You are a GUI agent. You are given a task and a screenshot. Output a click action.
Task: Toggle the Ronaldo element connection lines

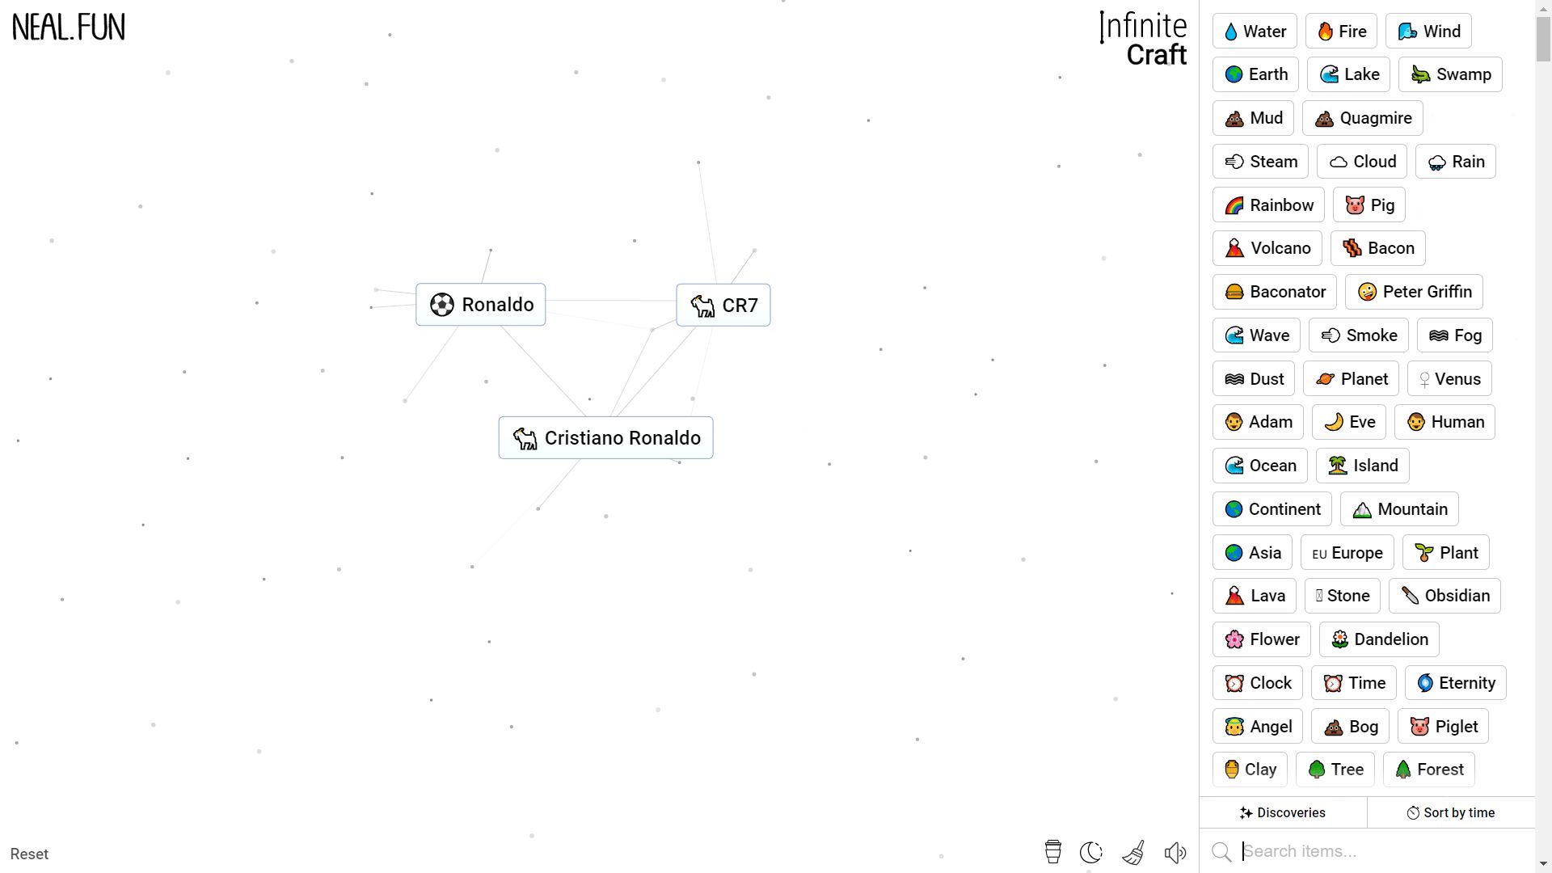pyautogui.click(x=481, y=304)
